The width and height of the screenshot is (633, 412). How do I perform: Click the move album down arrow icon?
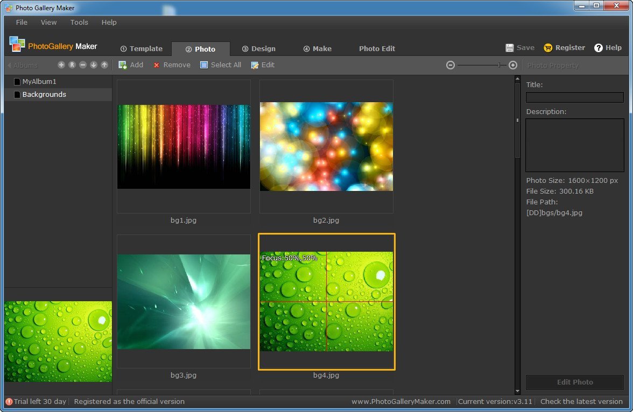tap(93, 65)
